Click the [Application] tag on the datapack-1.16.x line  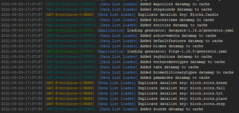(x=111, y=30)
